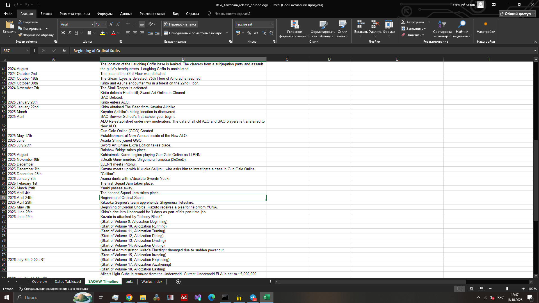Click the zoom slider handle
This screenshot has height=303, width=539.
click(507, 289)
